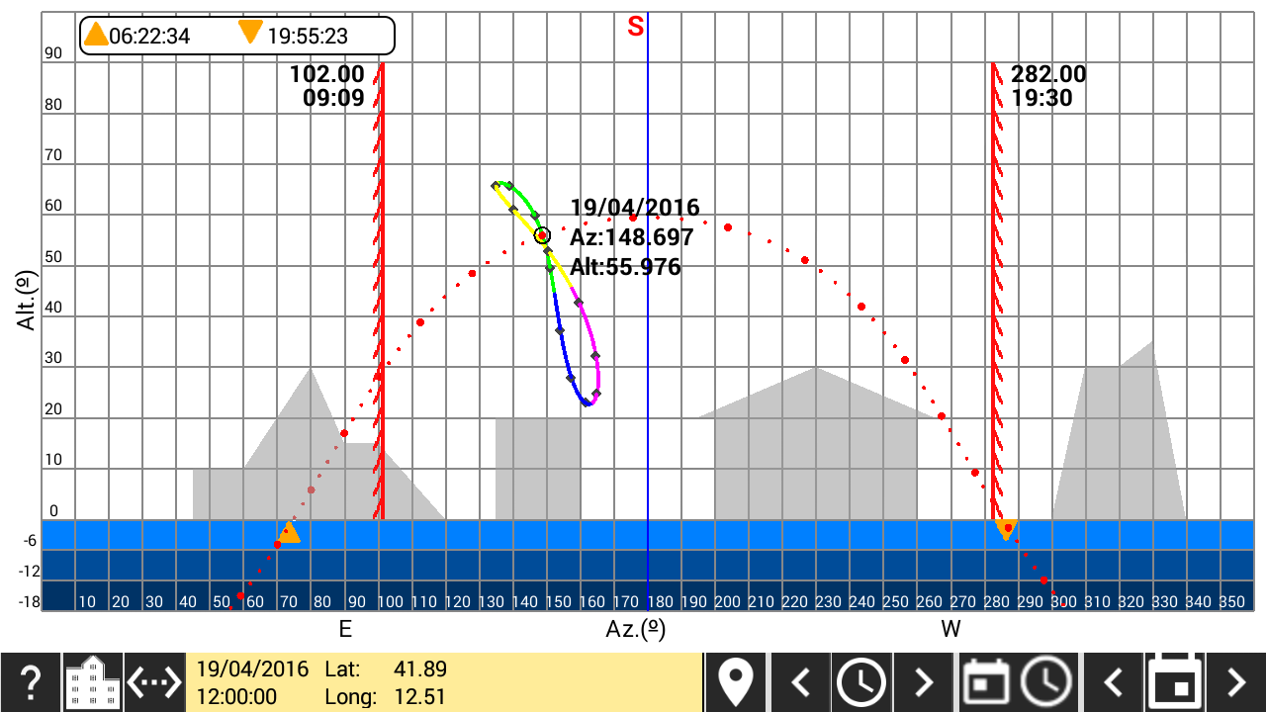Go to previous day with left arrow
The height and width of the screenshot is (712, 1266).
click(1114, 682)
